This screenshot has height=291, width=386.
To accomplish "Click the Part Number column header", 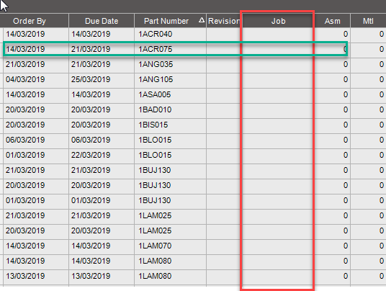I will coord(170,21).
